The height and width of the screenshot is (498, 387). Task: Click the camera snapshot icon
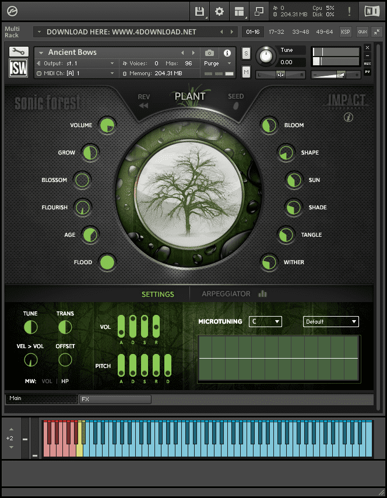(x=210, y=52)
